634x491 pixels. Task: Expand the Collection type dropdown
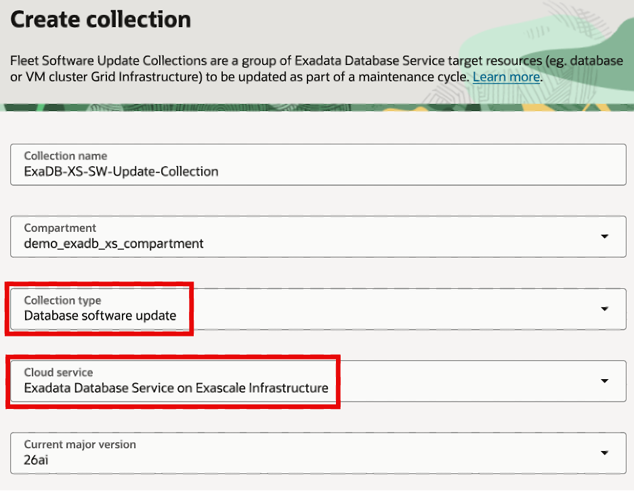[318, 309]
